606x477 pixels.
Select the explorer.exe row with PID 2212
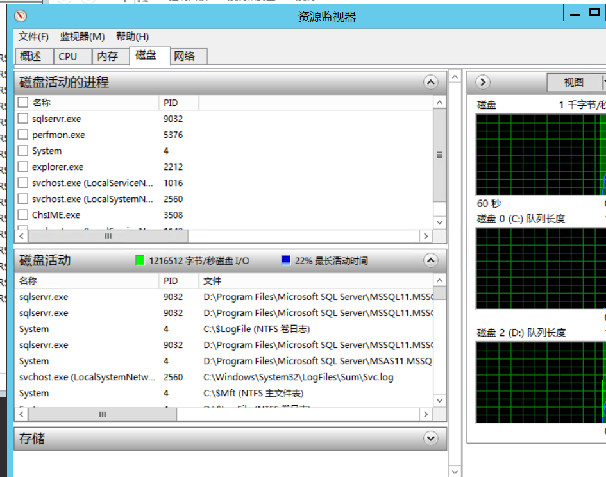coord(224,167)
